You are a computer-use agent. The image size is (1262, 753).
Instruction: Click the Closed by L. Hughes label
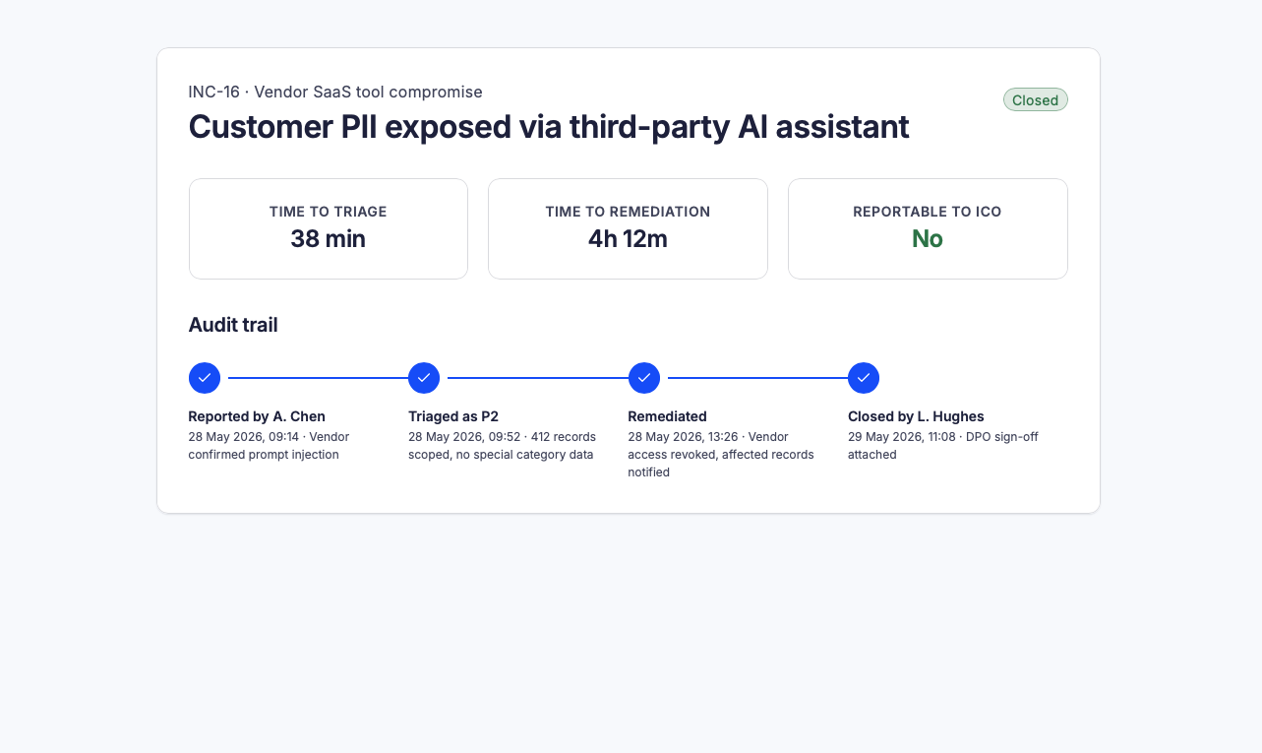(916, 416)
